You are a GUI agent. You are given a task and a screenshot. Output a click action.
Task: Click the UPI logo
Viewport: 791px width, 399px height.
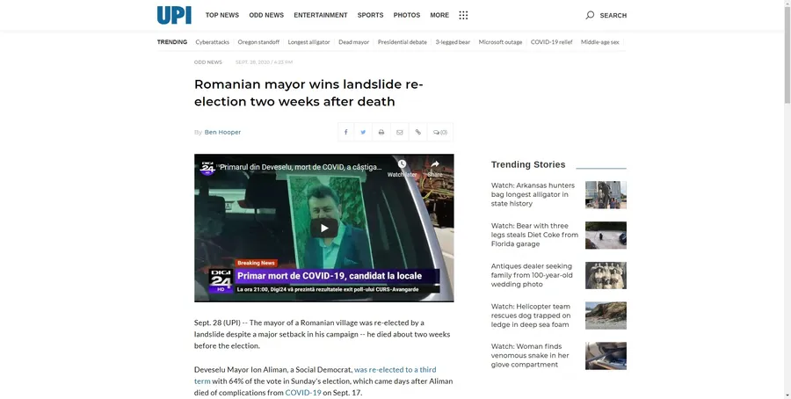pyautogui.click(x=174, y=15)
